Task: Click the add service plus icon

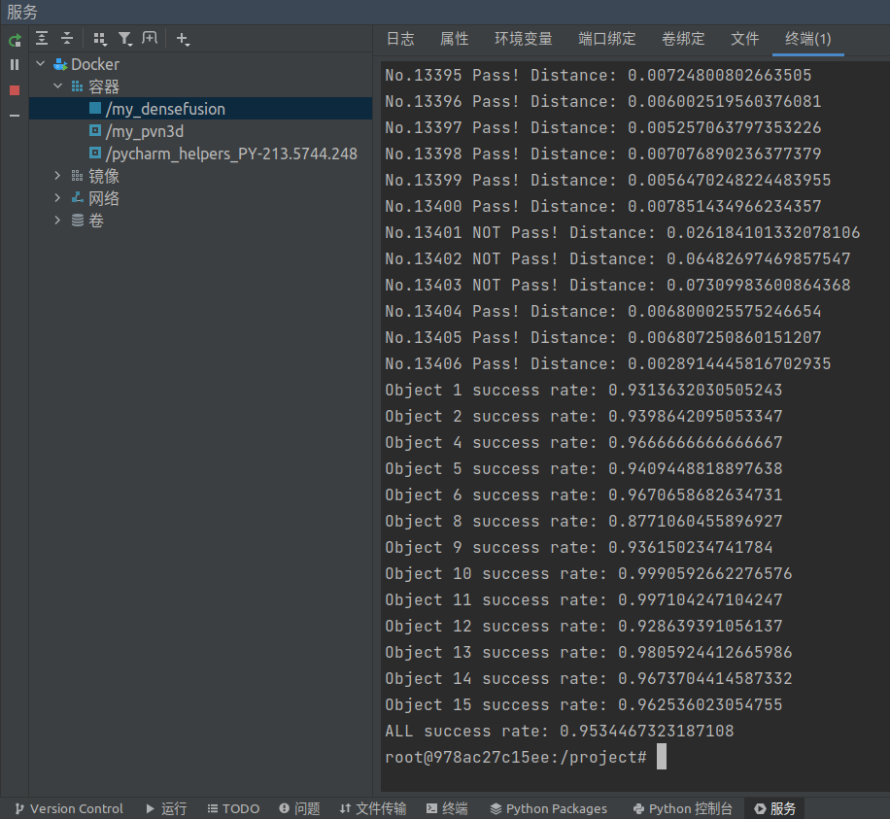Action: point(183,39)
